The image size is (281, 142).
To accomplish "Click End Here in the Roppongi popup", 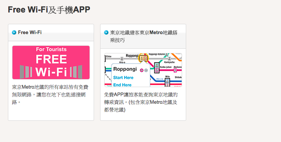I will point(122,85).
